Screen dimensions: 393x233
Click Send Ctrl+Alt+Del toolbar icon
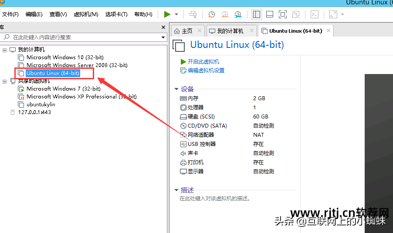193,14
